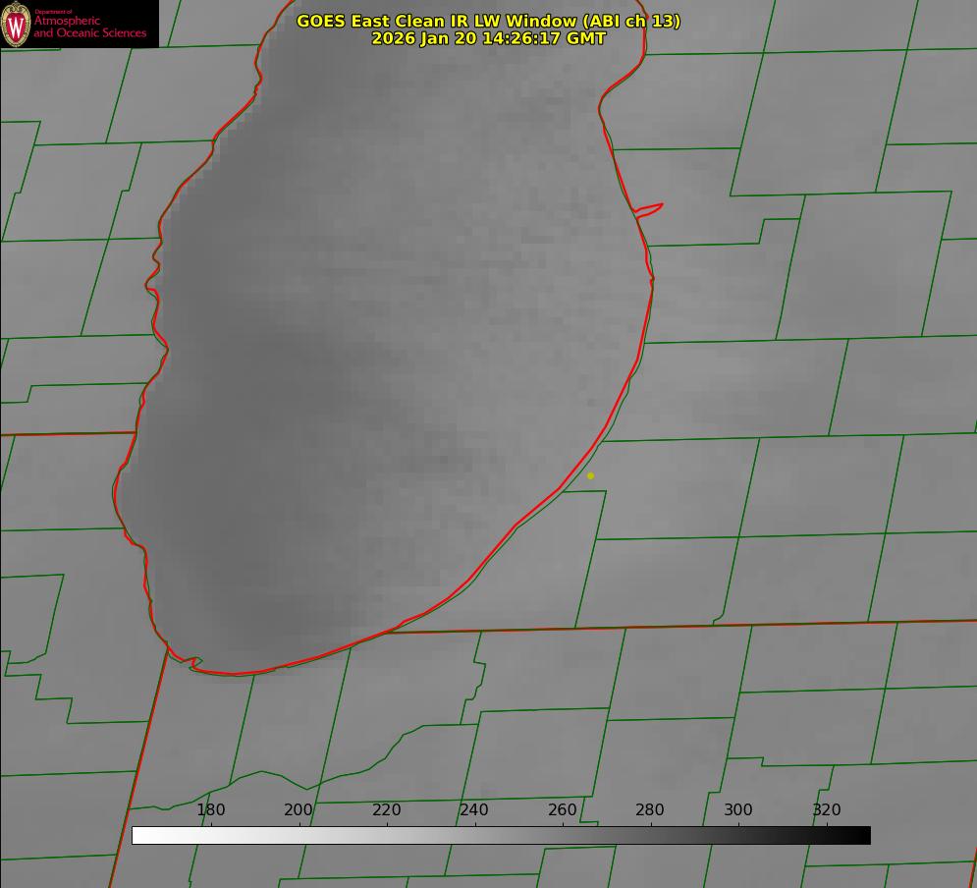Click the 320 tick label on the colorbar
The image size is (977, 888).
tap(826, 810)
